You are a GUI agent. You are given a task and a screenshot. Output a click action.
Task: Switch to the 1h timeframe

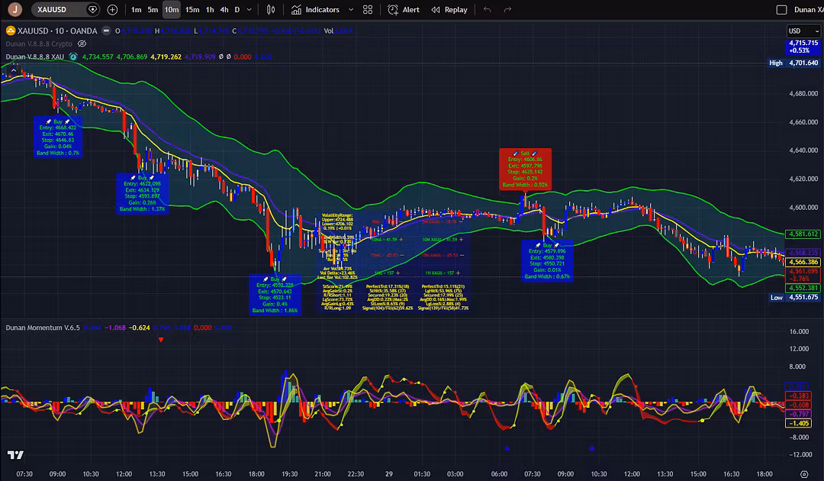point(210,9)
